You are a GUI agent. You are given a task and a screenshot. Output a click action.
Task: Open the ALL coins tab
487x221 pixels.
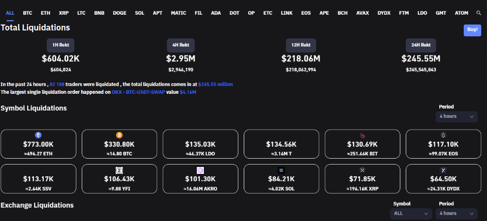(10, 13)
